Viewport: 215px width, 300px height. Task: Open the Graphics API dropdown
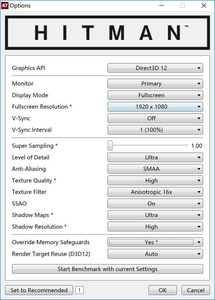(155, 68)
